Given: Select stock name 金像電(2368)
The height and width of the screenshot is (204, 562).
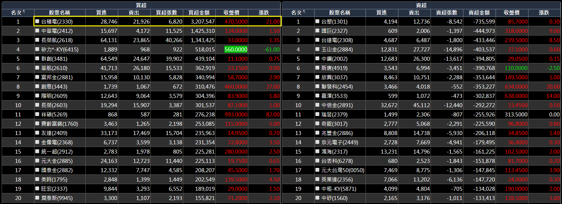Looking at the screenshot, I should coord(57,142).
